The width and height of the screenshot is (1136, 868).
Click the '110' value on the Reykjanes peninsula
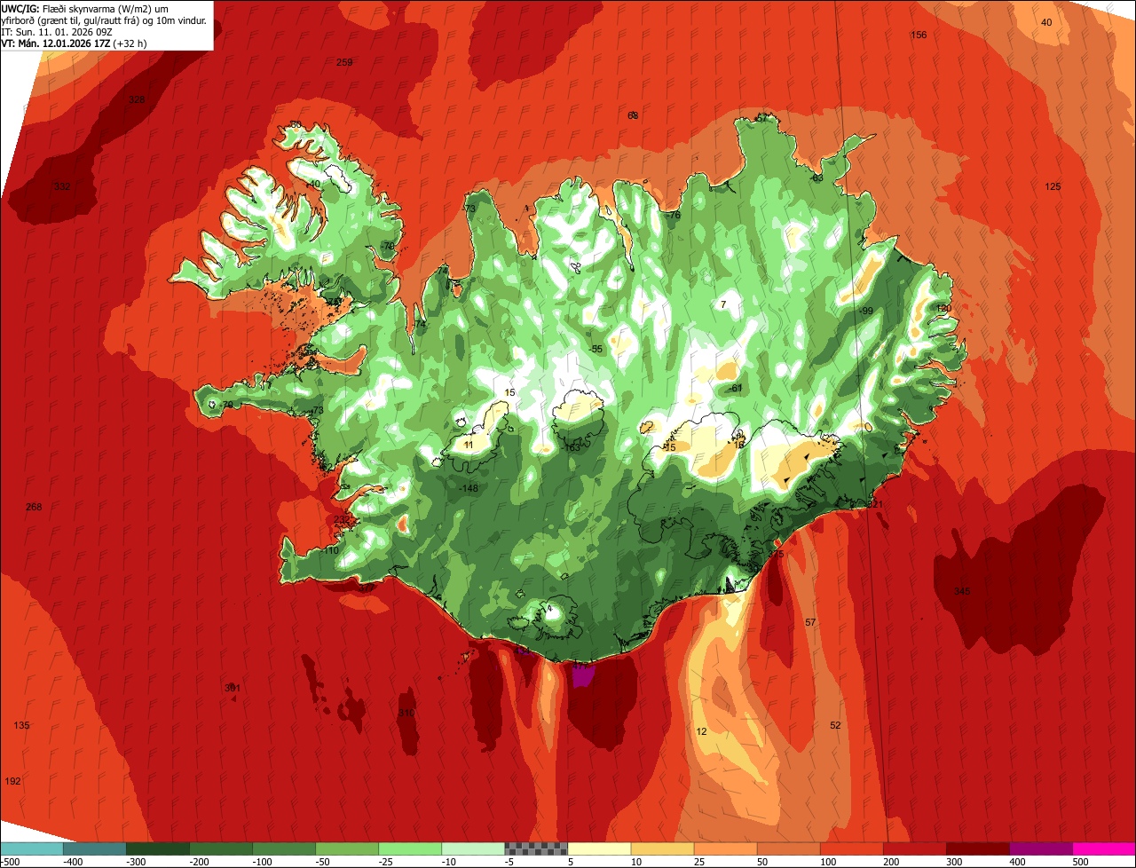(x=331, y=550)
